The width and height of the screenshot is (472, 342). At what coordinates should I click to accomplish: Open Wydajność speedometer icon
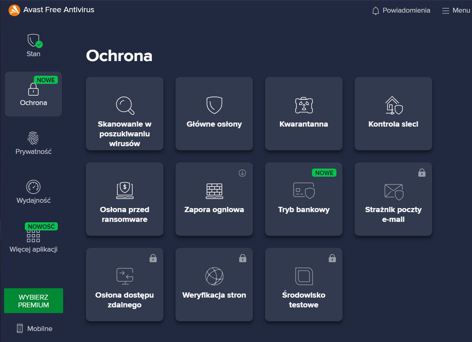tap(33, 187)
